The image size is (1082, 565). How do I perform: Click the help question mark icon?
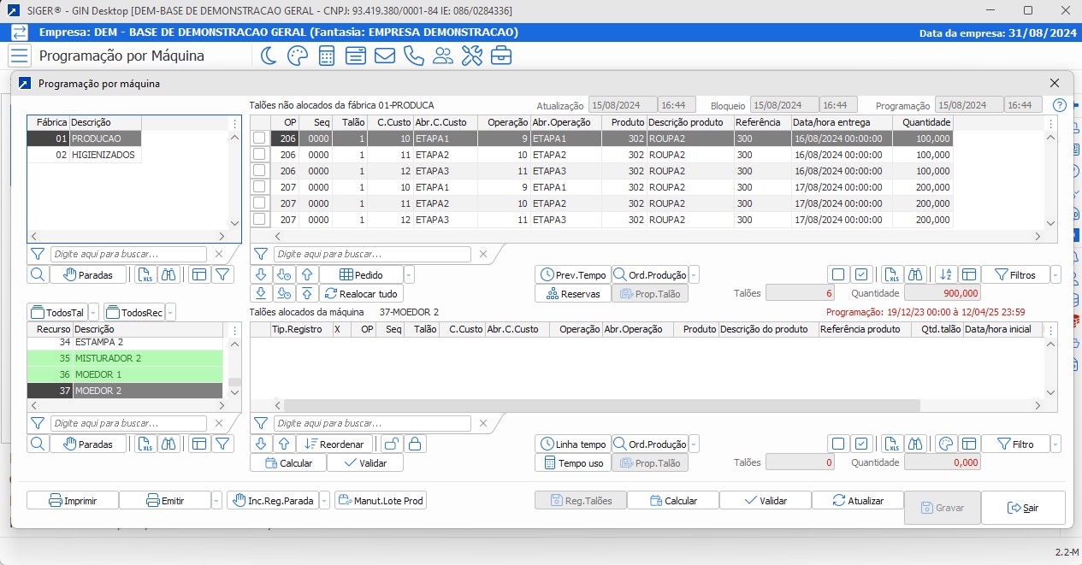point(1060,105)
